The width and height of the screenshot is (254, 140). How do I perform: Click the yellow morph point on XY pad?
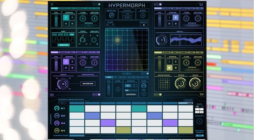pyautogui.click(x=117, y=40)
